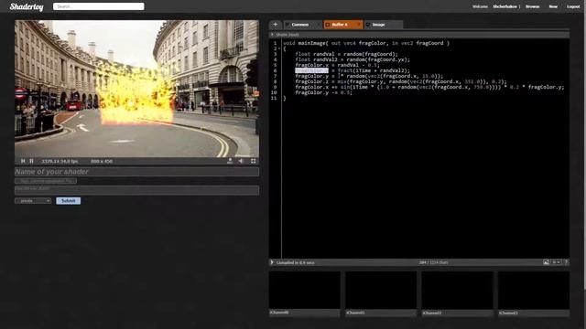
Task: Click the 'fragColor.y -= 0.5;' line
Action: point(323,92)
